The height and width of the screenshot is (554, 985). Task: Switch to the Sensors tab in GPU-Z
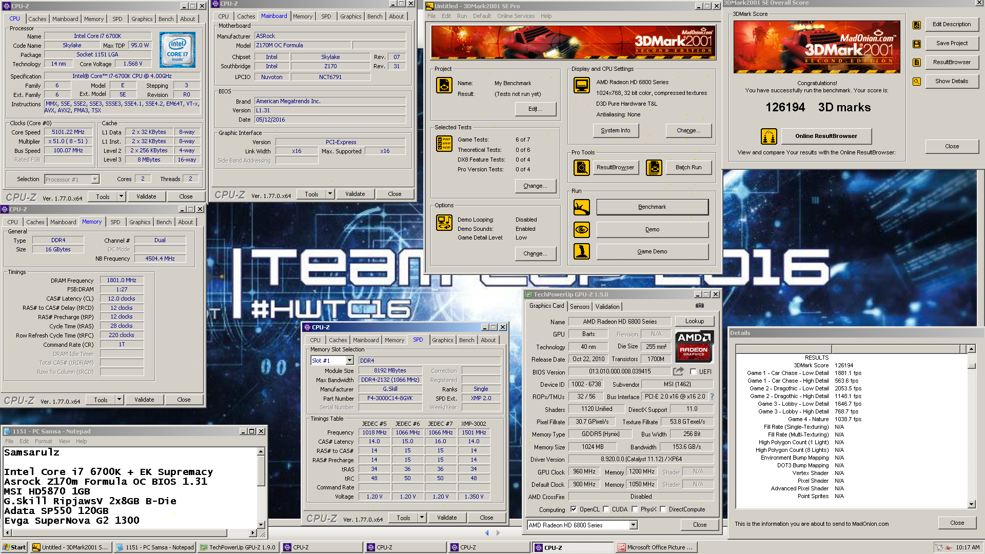[580, 307]
